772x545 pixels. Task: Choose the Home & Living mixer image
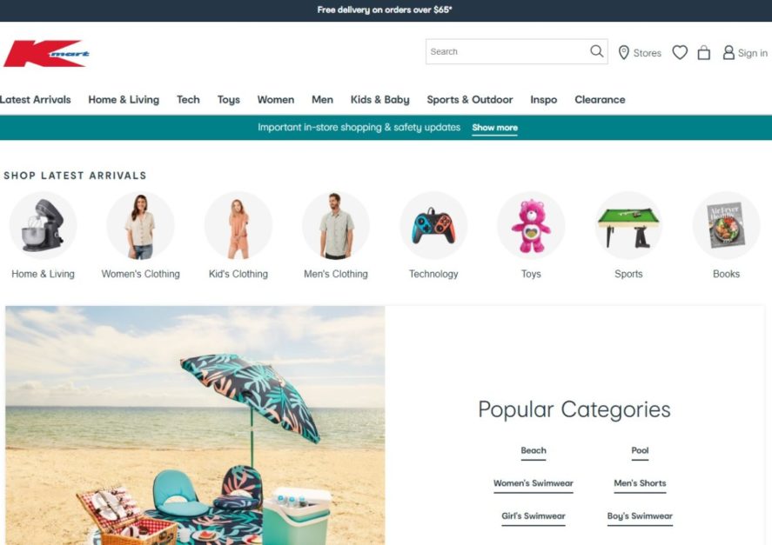43,225
